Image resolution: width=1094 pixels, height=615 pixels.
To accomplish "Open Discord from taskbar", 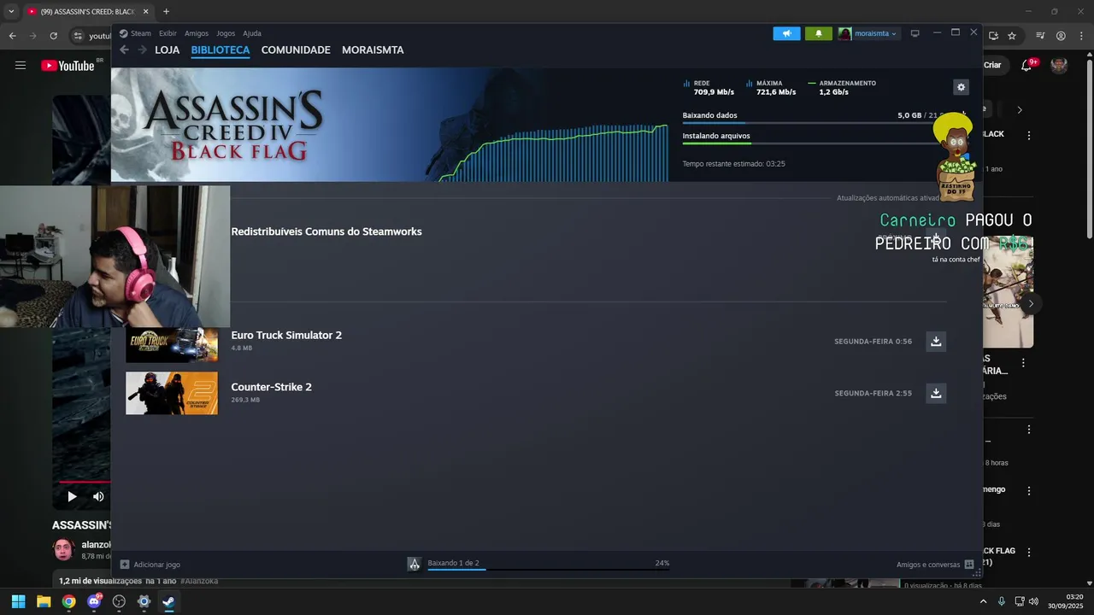I will pos(94,601).
